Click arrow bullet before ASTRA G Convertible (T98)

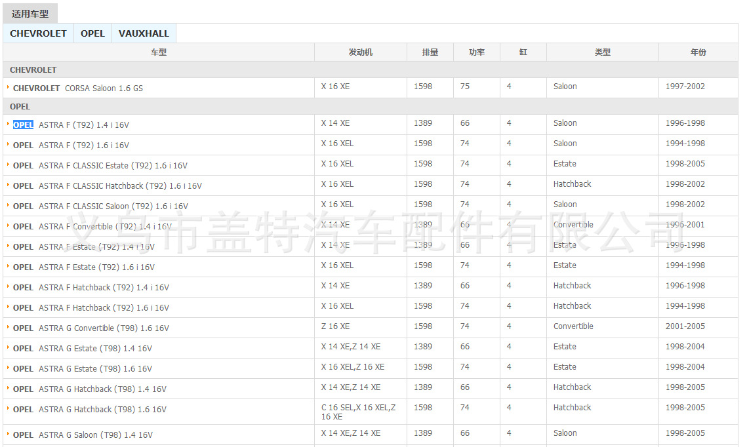[x=8, y=327]
